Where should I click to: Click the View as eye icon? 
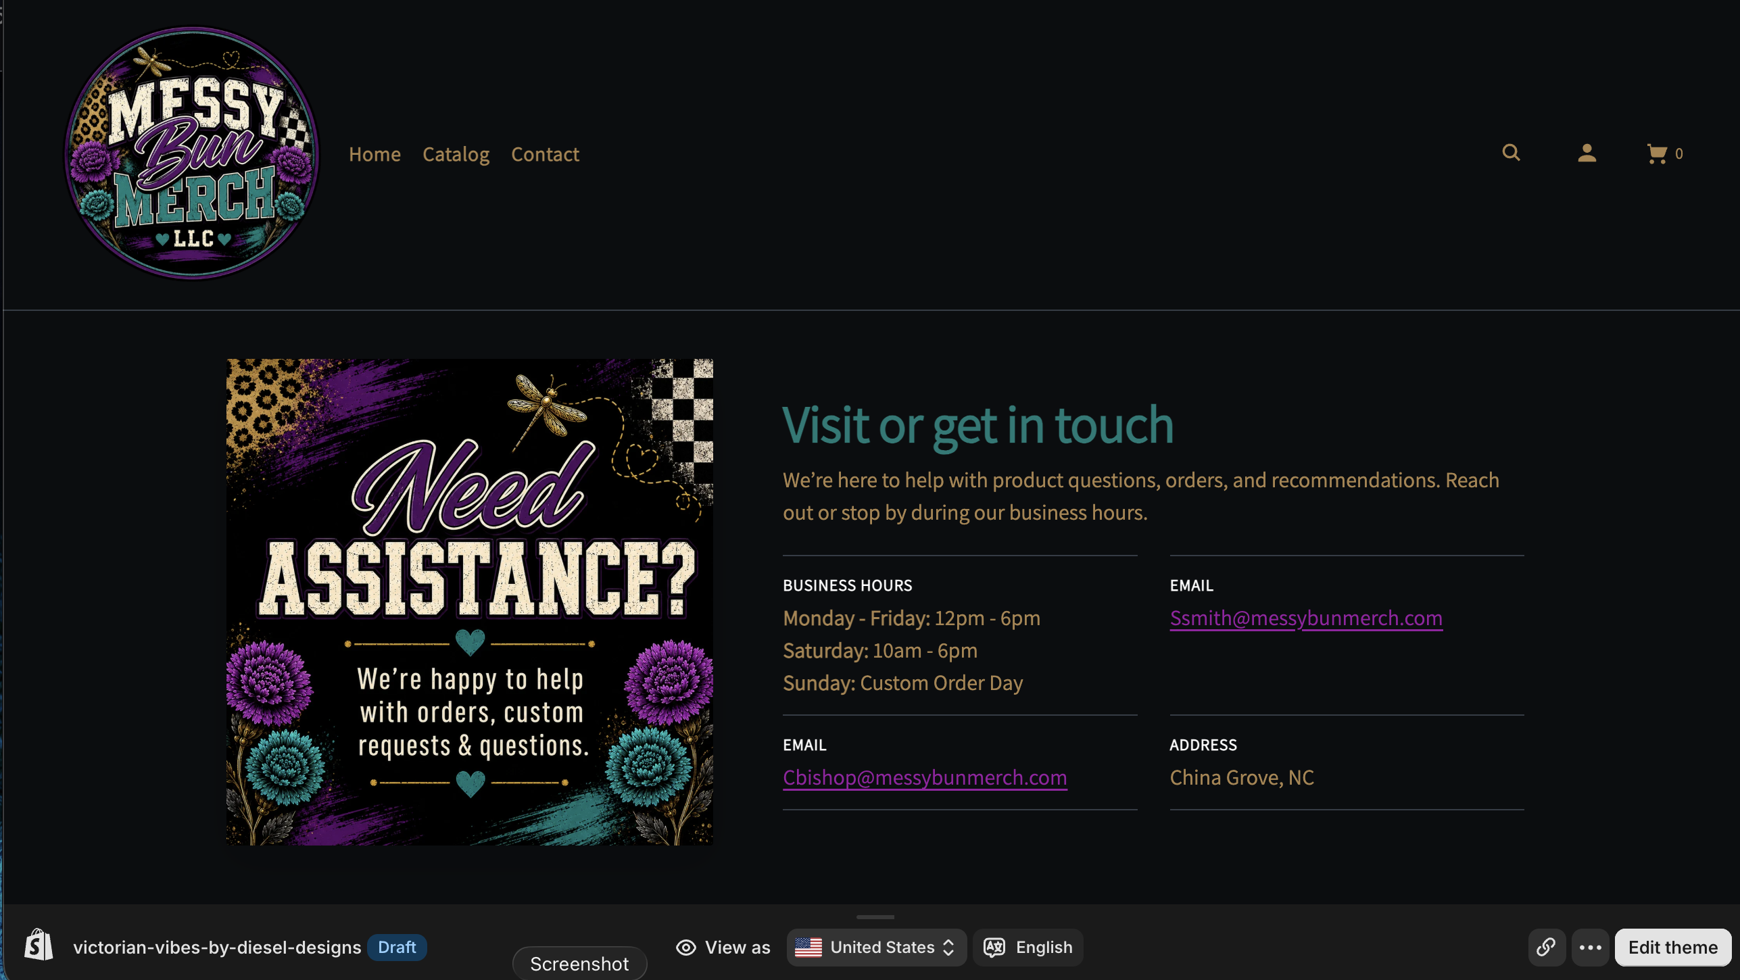[x=685, y=948]
